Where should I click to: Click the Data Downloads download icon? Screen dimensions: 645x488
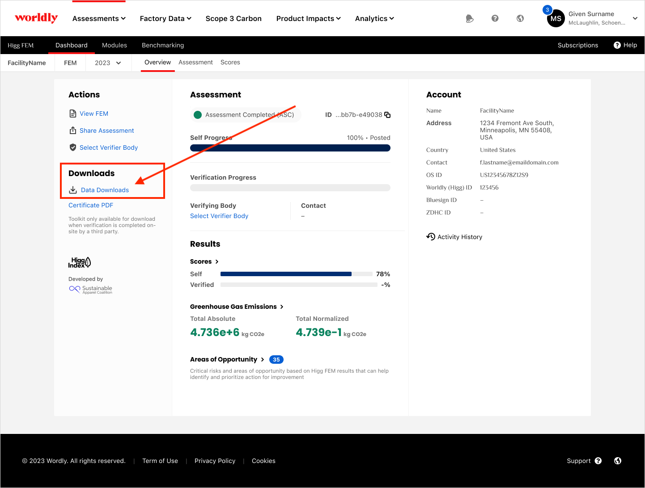pos(73,190)
